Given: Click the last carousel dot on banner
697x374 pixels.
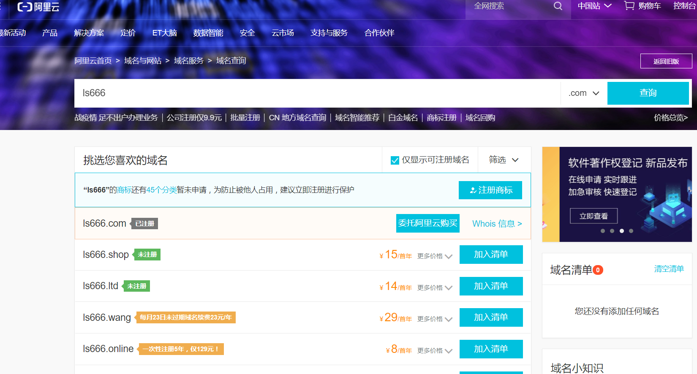Looking at the screenshot, I should (x=631, y=231).
